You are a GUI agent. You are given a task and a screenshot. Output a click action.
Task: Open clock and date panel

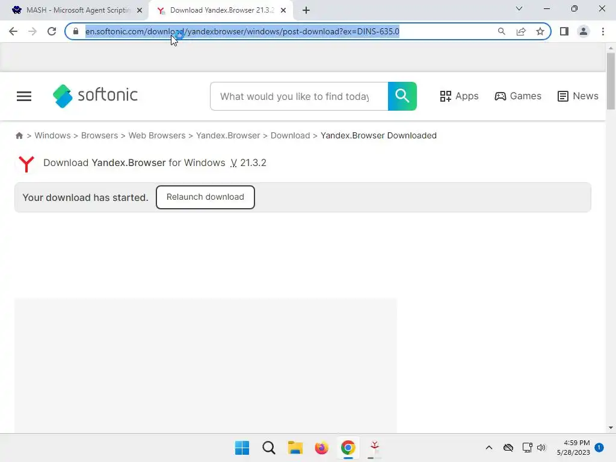573,448
